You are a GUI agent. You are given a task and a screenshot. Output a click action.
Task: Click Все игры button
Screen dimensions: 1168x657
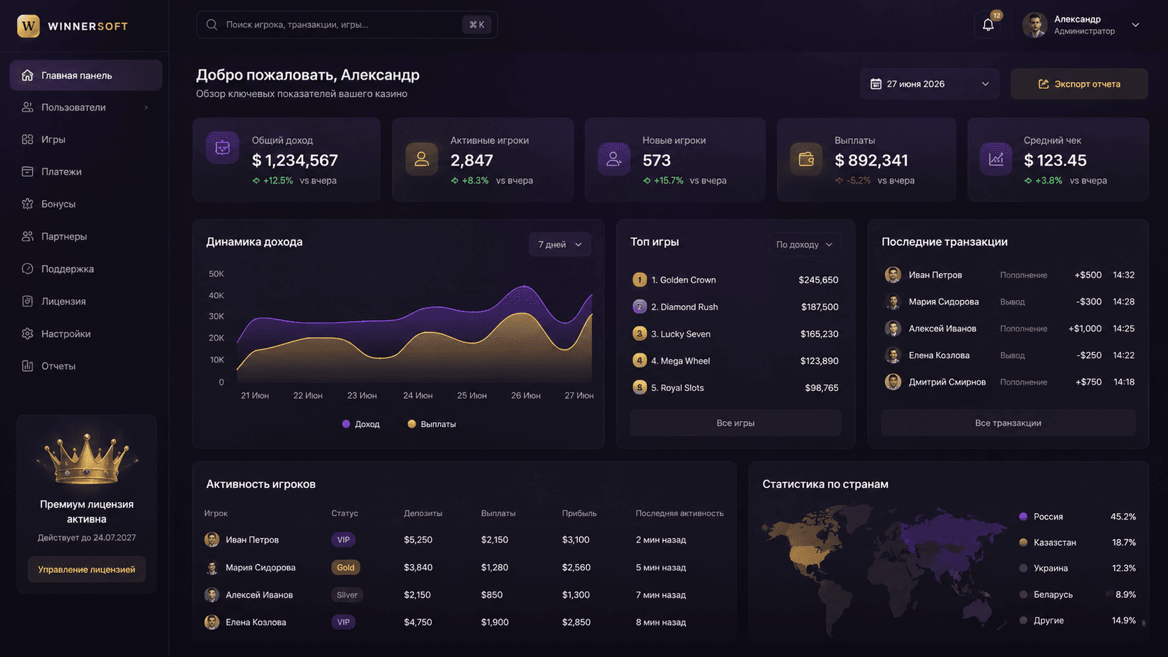click(x=736, y=423)
